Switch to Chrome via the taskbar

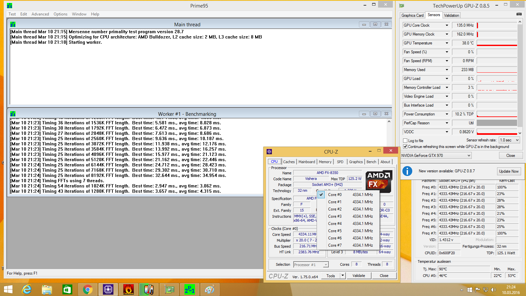tap(87, 289)
